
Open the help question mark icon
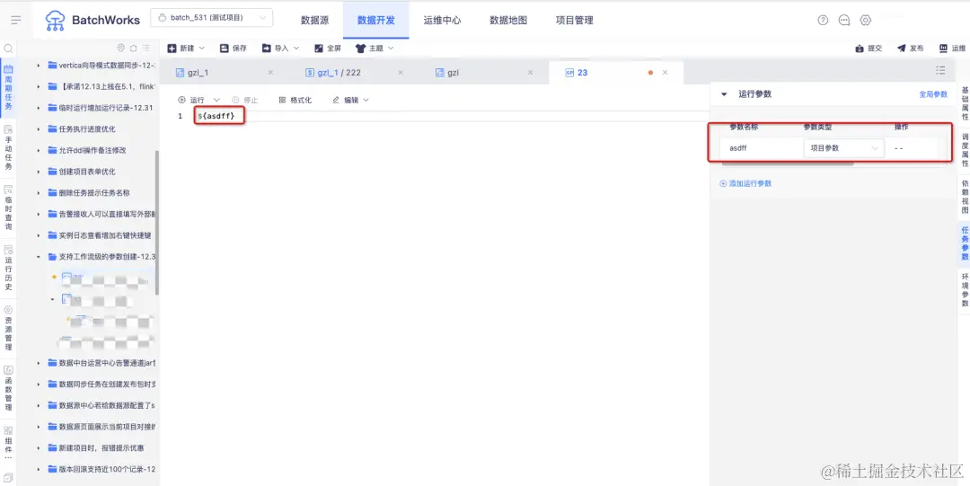point(823,20)
